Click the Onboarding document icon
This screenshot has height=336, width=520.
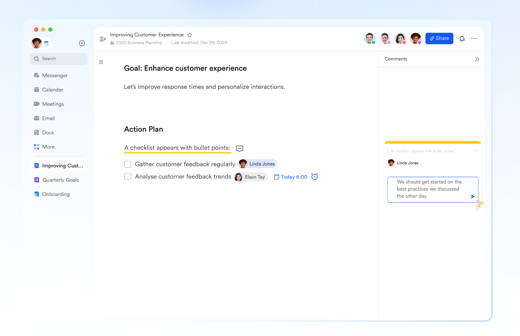point(37,194)
